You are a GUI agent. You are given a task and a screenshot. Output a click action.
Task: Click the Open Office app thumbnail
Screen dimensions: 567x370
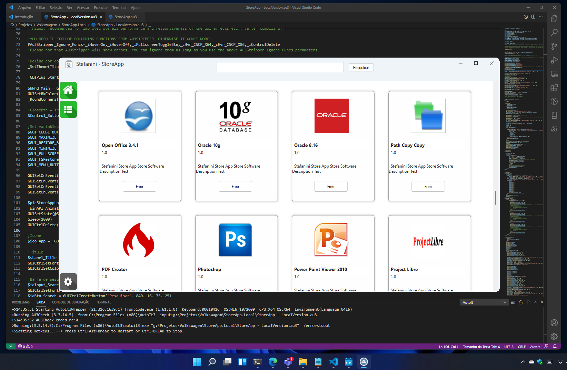click(139, 116)
